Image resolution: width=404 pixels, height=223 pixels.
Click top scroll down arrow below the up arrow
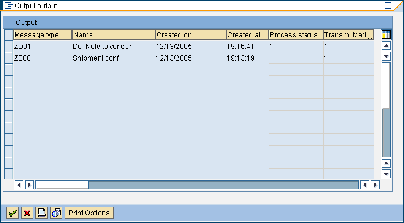point(386,56)
